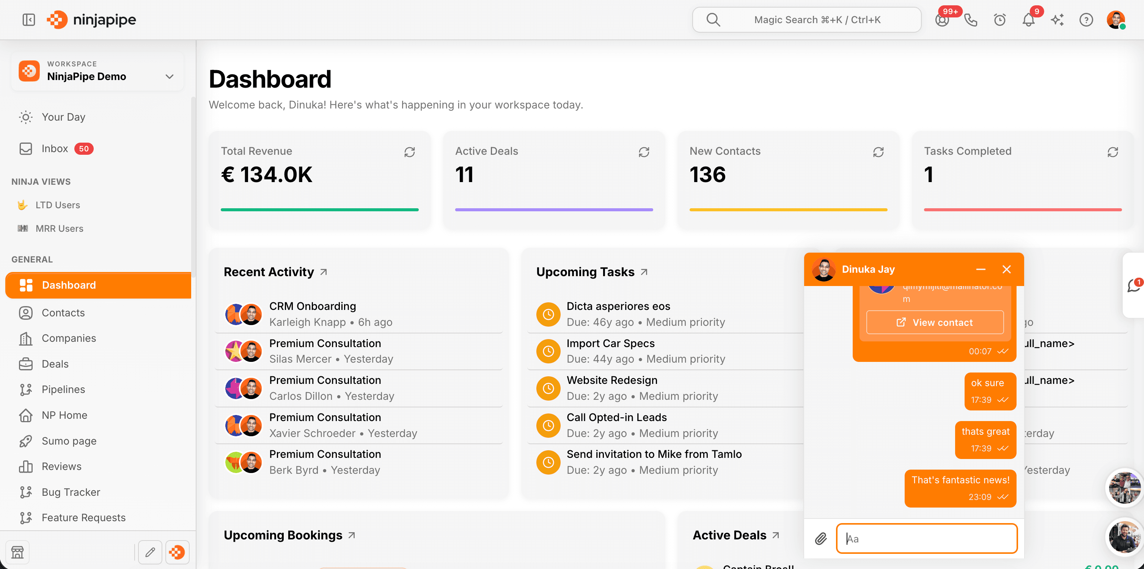Refresh the Total Revenue card
This screenshot has width=1144, height=569.
[x=409, y=152]
